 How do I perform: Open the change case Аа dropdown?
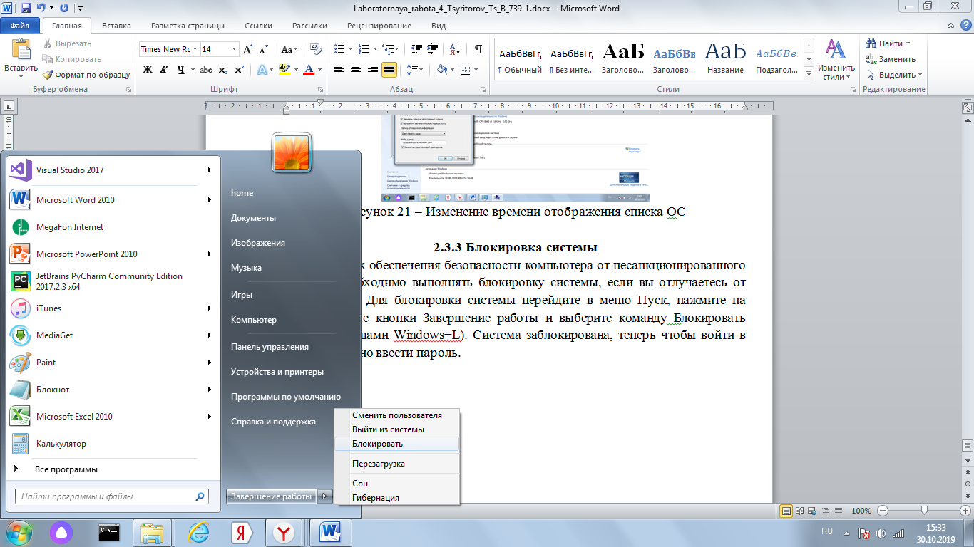point(289,49)
